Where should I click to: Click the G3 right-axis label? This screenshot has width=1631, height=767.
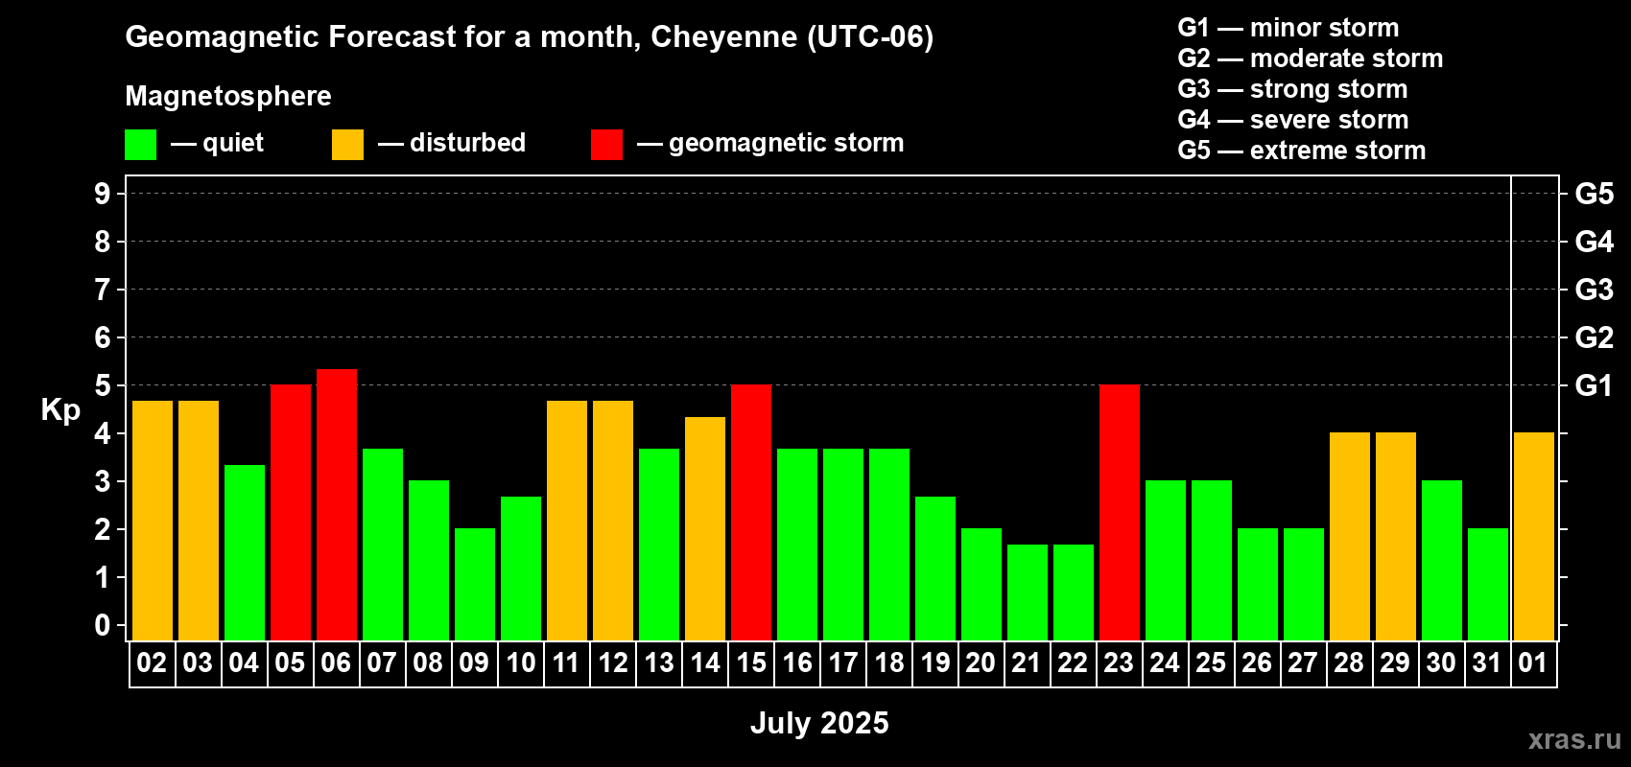(x=1594, y=290)
